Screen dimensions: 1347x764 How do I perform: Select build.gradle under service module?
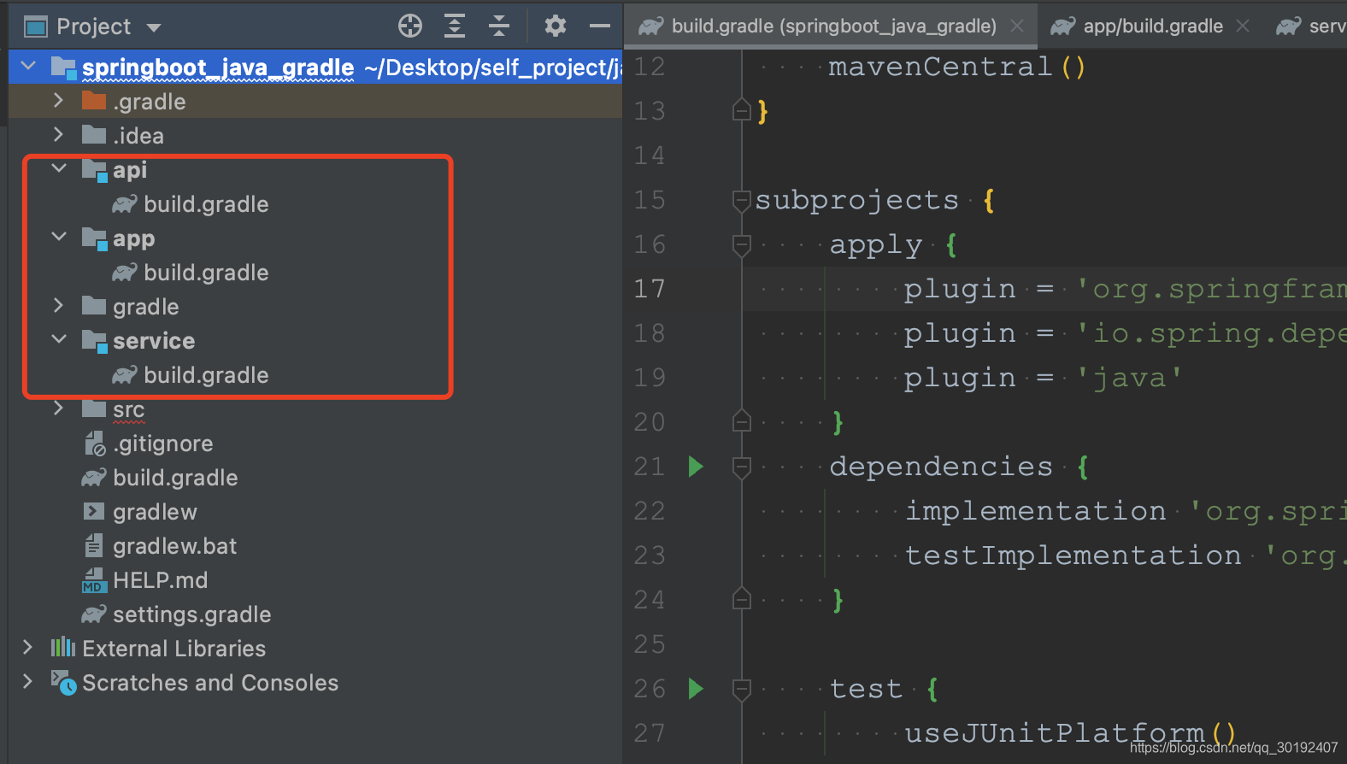(206, 375)
